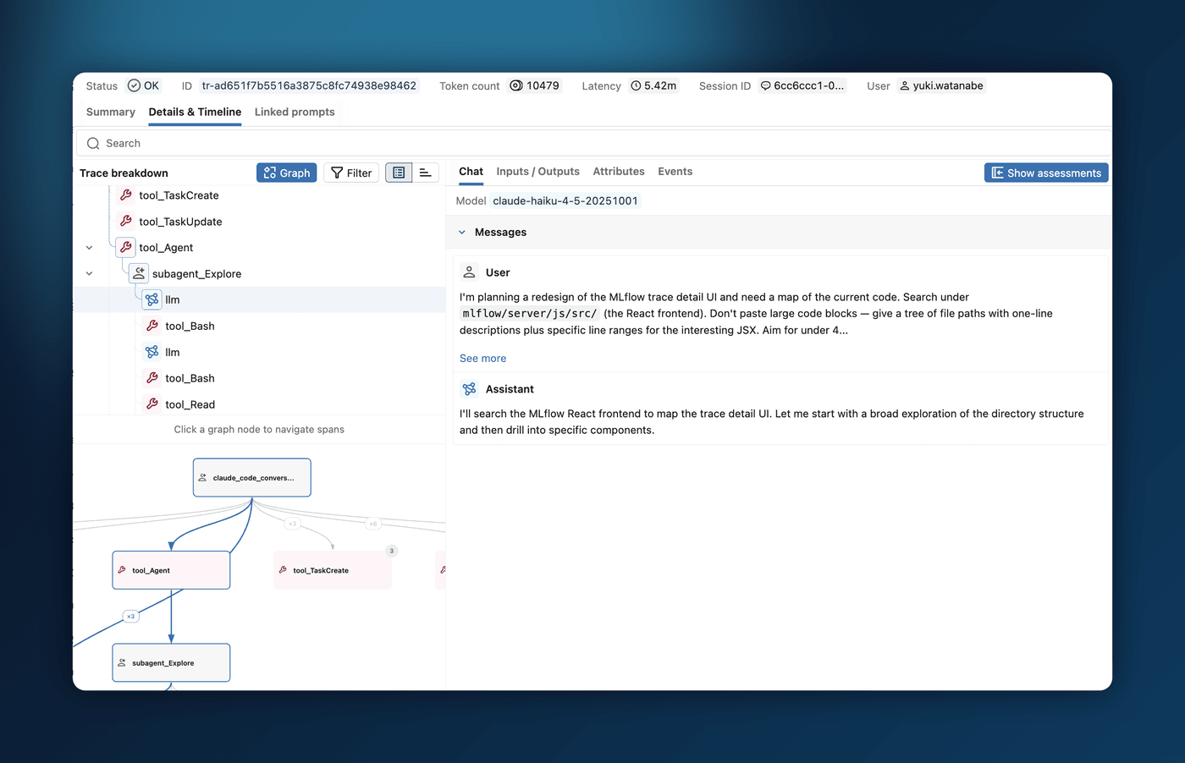
Task: Click the OK status check icon
Action: pyautogui.click(x=134, y=85)
